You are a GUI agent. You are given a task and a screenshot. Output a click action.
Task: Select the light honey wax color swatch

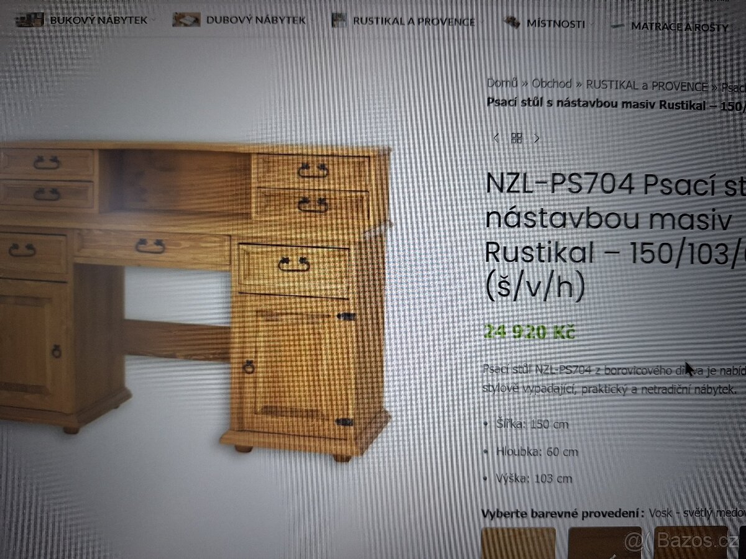518,543
